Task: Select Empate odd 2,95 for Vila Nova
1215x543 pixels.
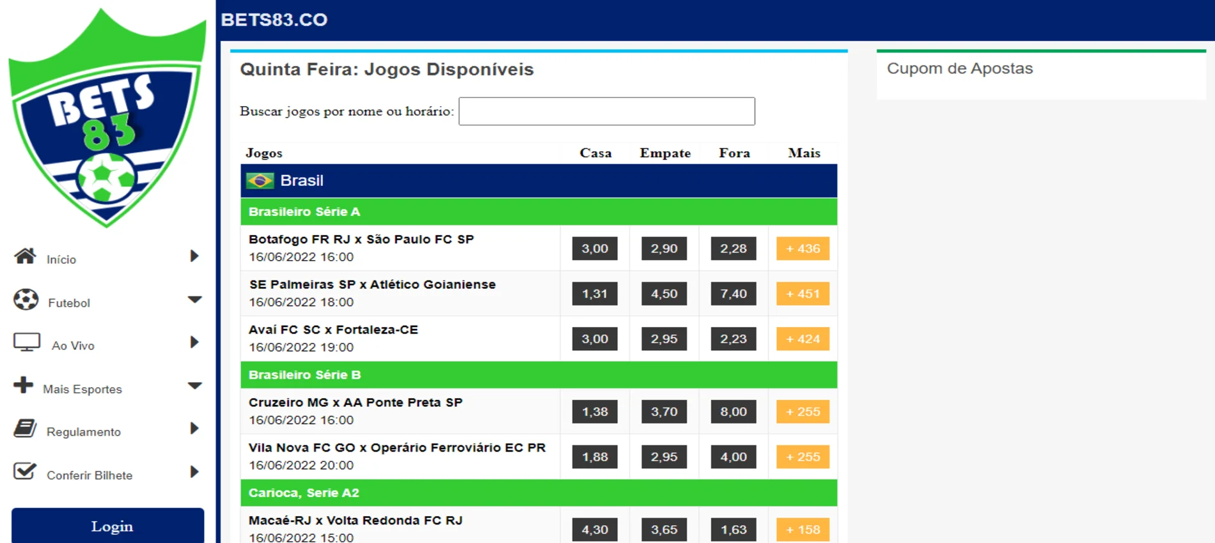Action: tap(664, 457)
